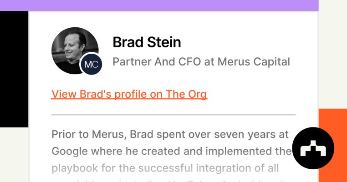
Task: Click the words seven years in the bio
Action: pos(238,134)
